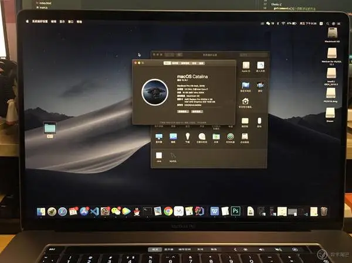This screenshot has height=263, width=352.
Task: Open the Wi-Fi status menu
Action: 283,23
